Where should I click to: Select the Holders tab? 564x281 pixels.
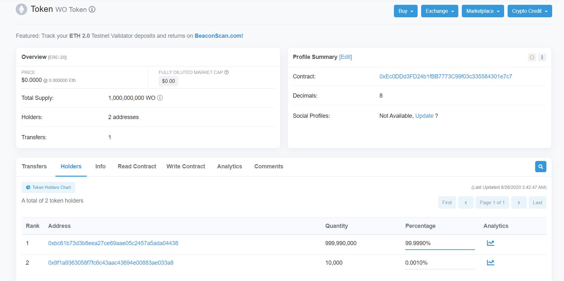pos(71,166)
